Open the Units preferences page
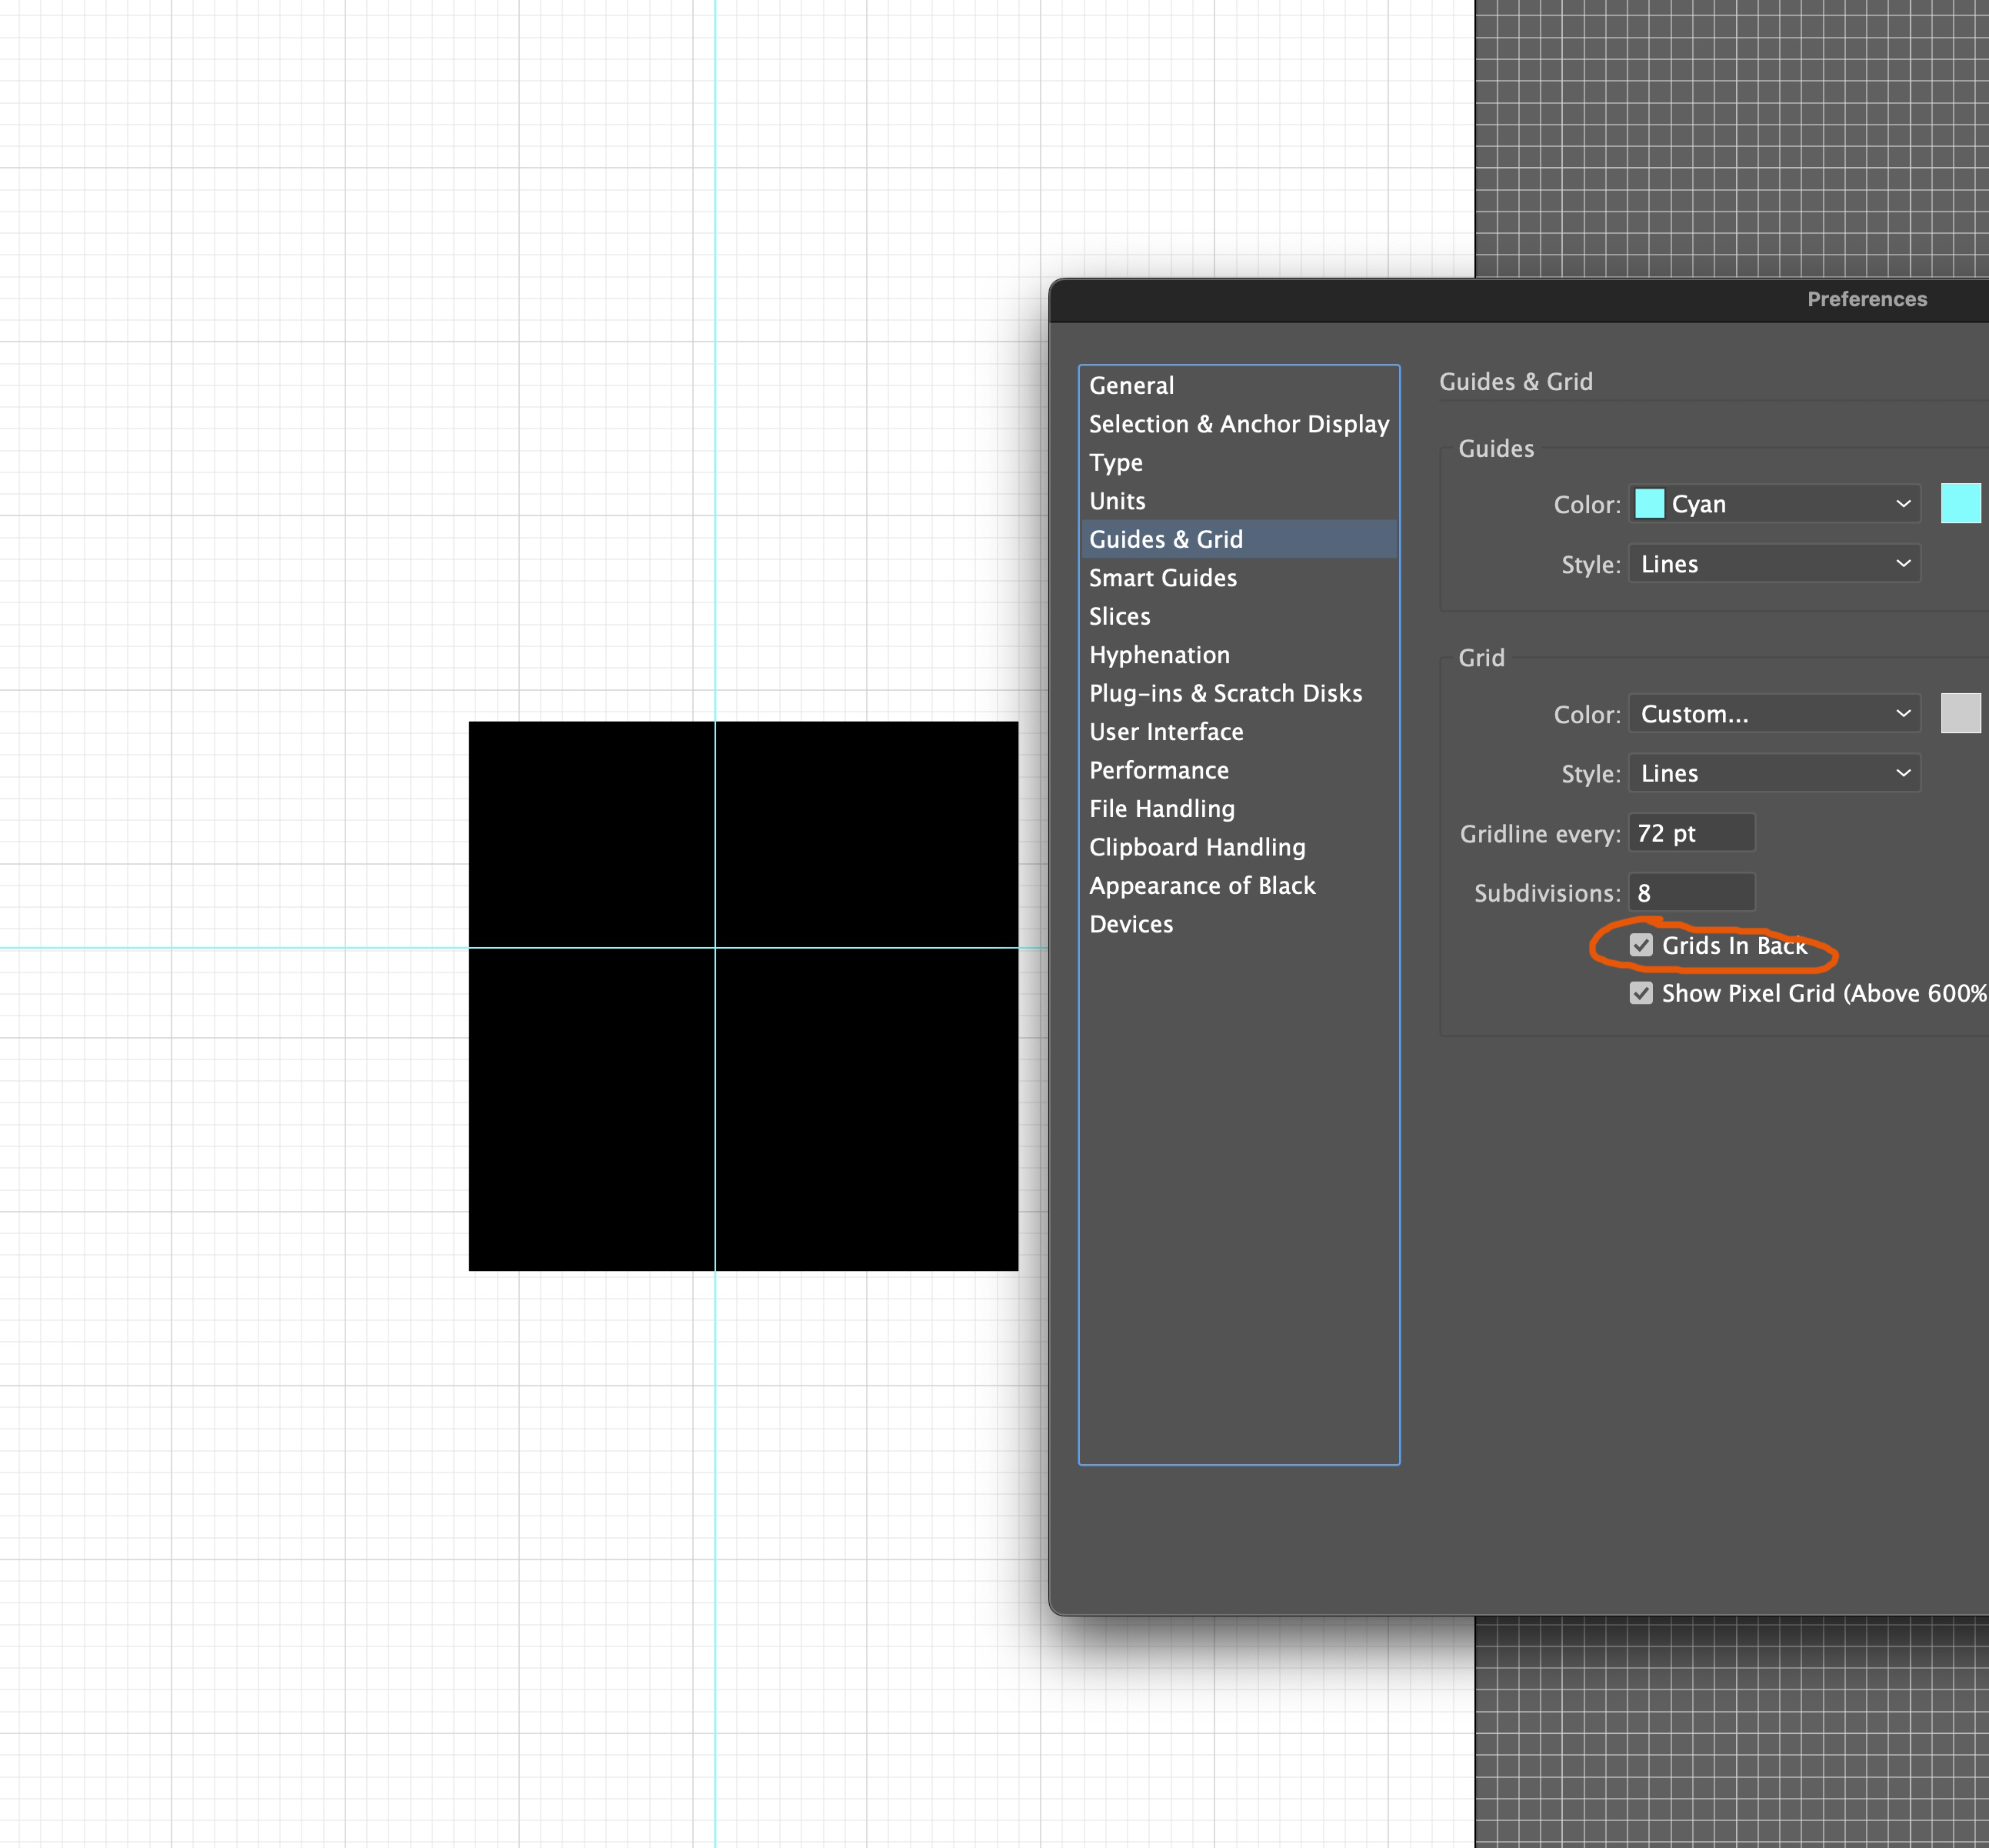This screenshot has height=1848, width=1989. (1118, 501)
